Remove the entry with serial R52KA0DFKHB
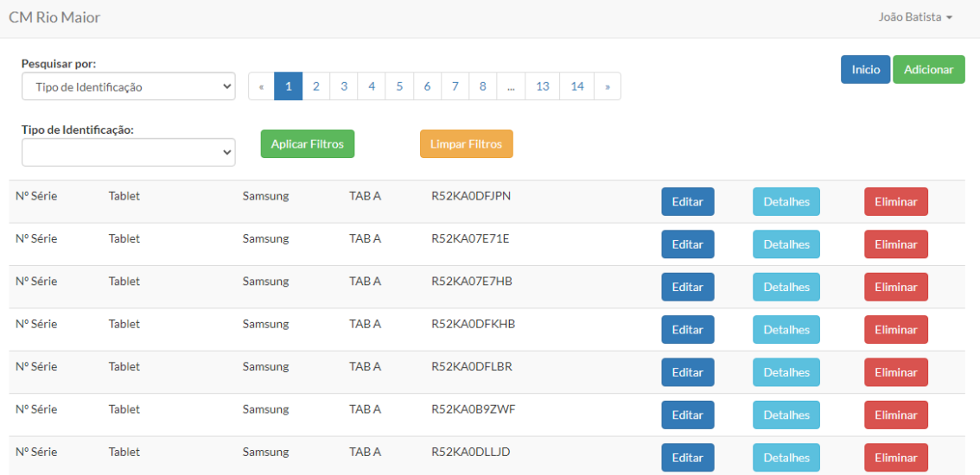The height and width of the screenshot is (475, 980). coord(895,329)
